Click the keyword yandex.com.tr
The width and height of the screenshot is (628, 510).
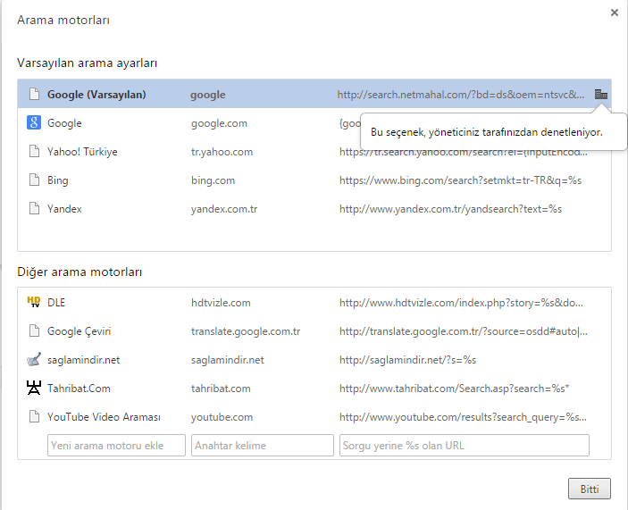pos(224,209)
